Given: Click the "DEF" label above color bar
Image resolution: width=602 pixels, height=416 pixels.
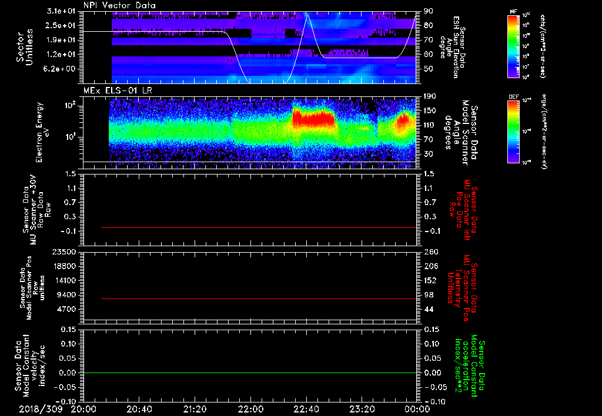Looking at the screenshot, I should pos(513,97).
